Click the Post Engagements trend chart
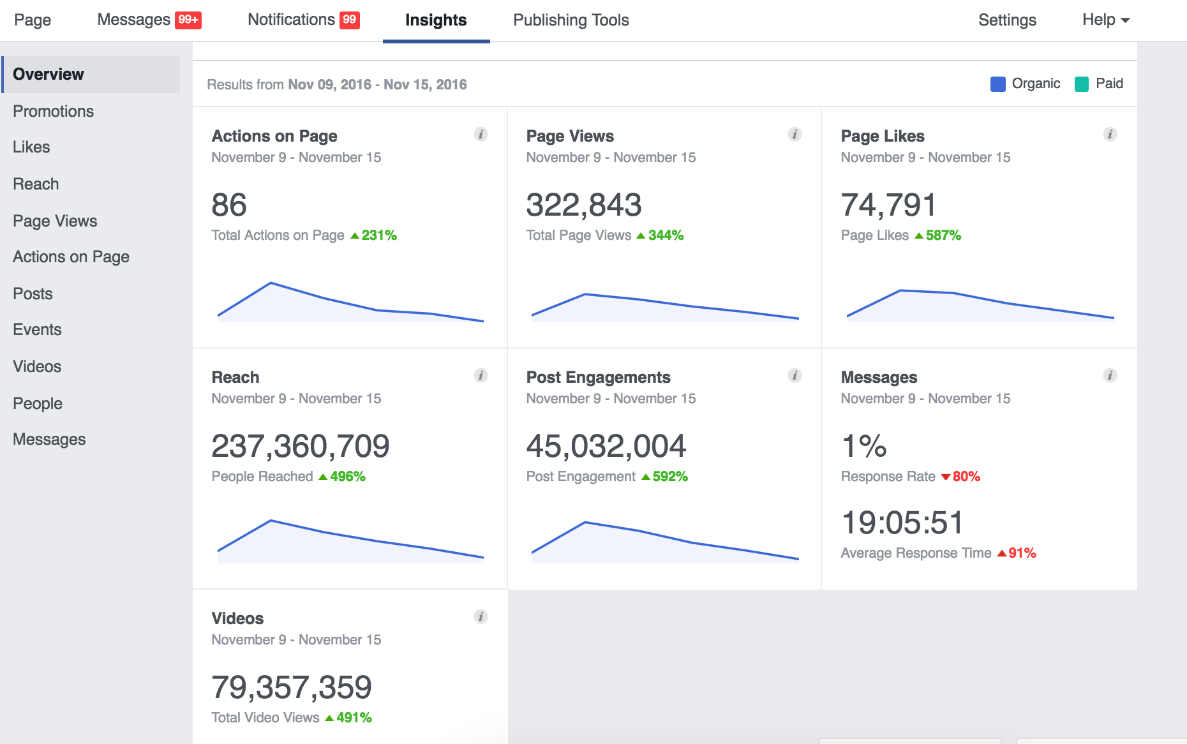 (x=665, y=542)
